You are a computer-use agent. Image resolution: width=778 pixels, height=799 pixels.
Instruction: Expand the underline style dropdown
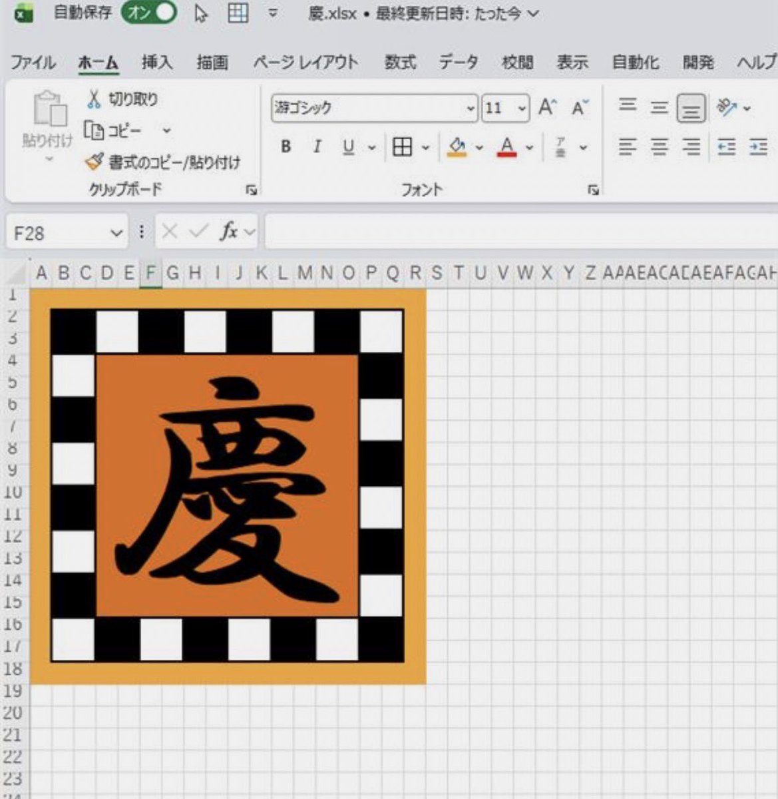[372, 147]
